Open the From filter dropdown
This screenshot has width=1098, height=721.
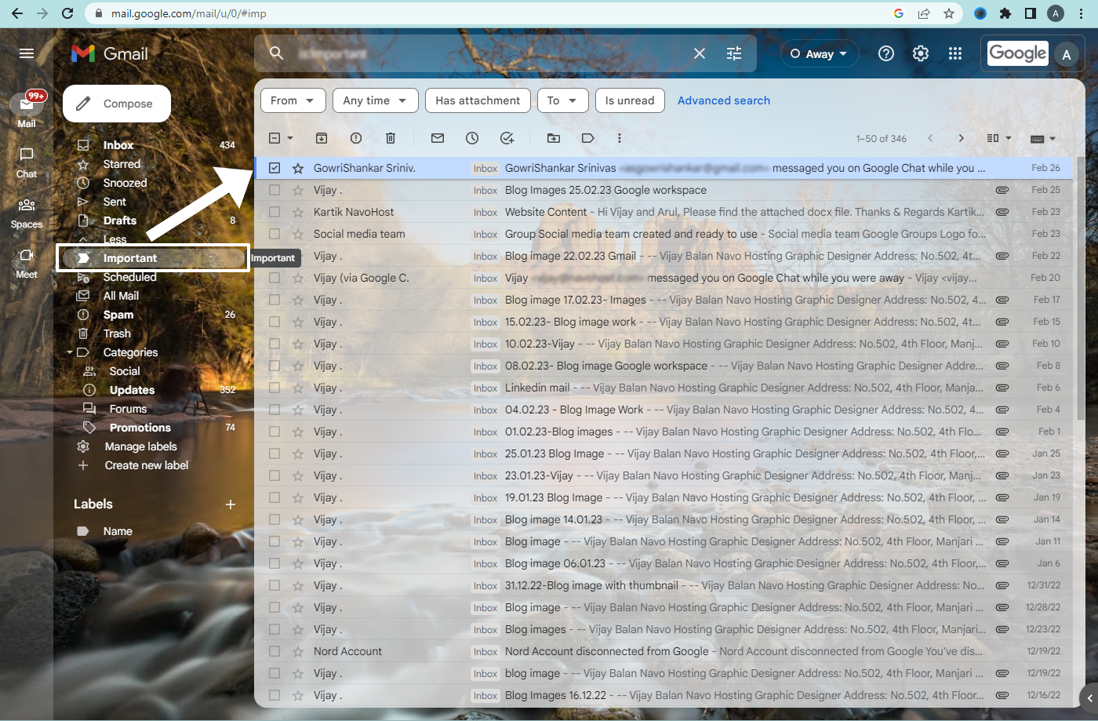click(x=293, y=100)
